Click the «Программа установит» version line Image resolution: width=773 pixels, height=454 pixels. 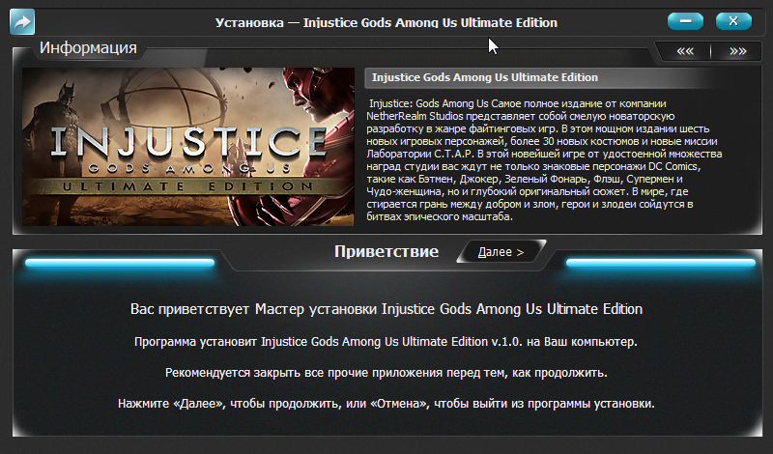[386, 342]
